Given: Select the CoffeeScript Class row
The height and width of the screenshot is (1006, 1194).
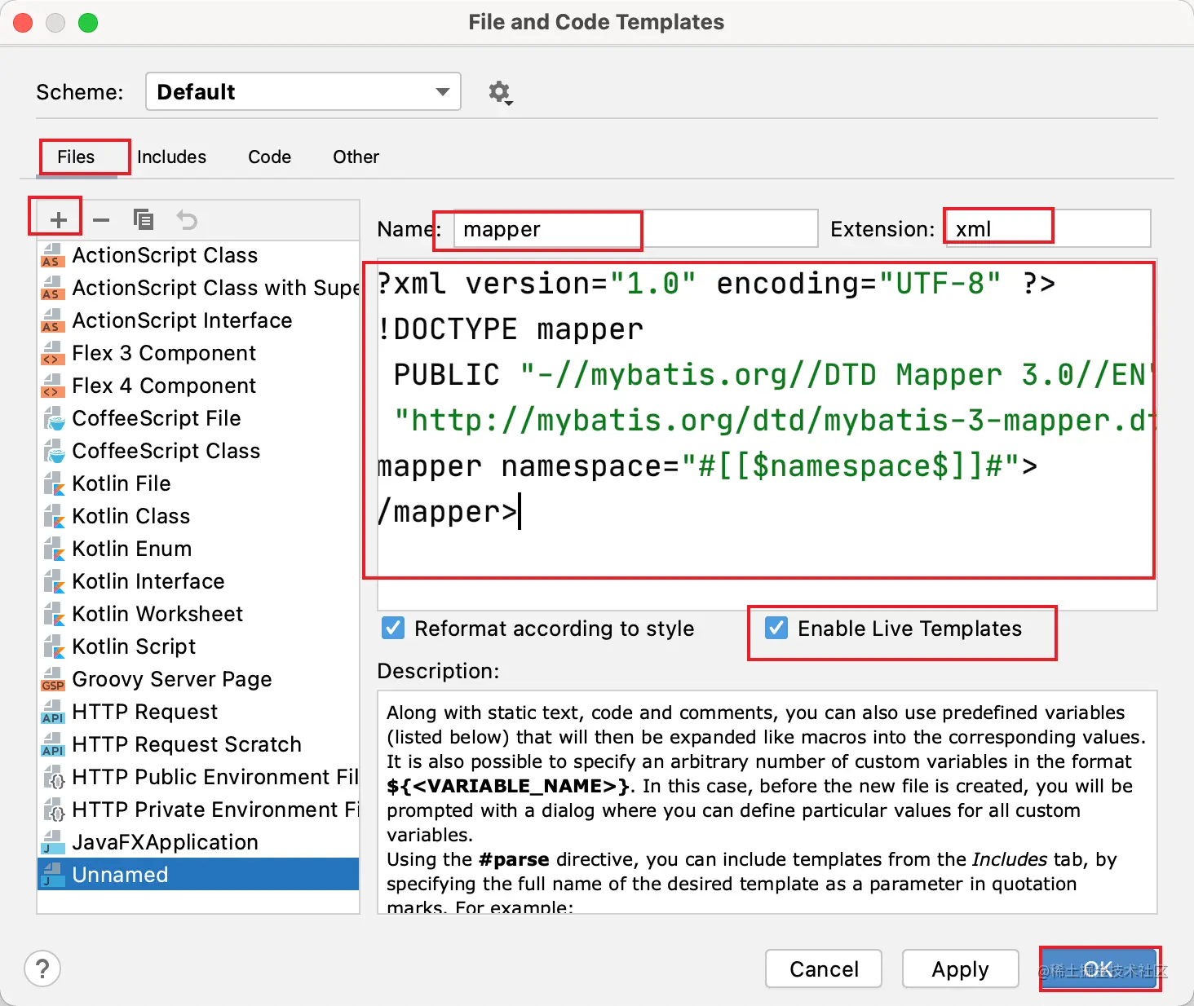Looking at the screenshot, I should (198, 451).
